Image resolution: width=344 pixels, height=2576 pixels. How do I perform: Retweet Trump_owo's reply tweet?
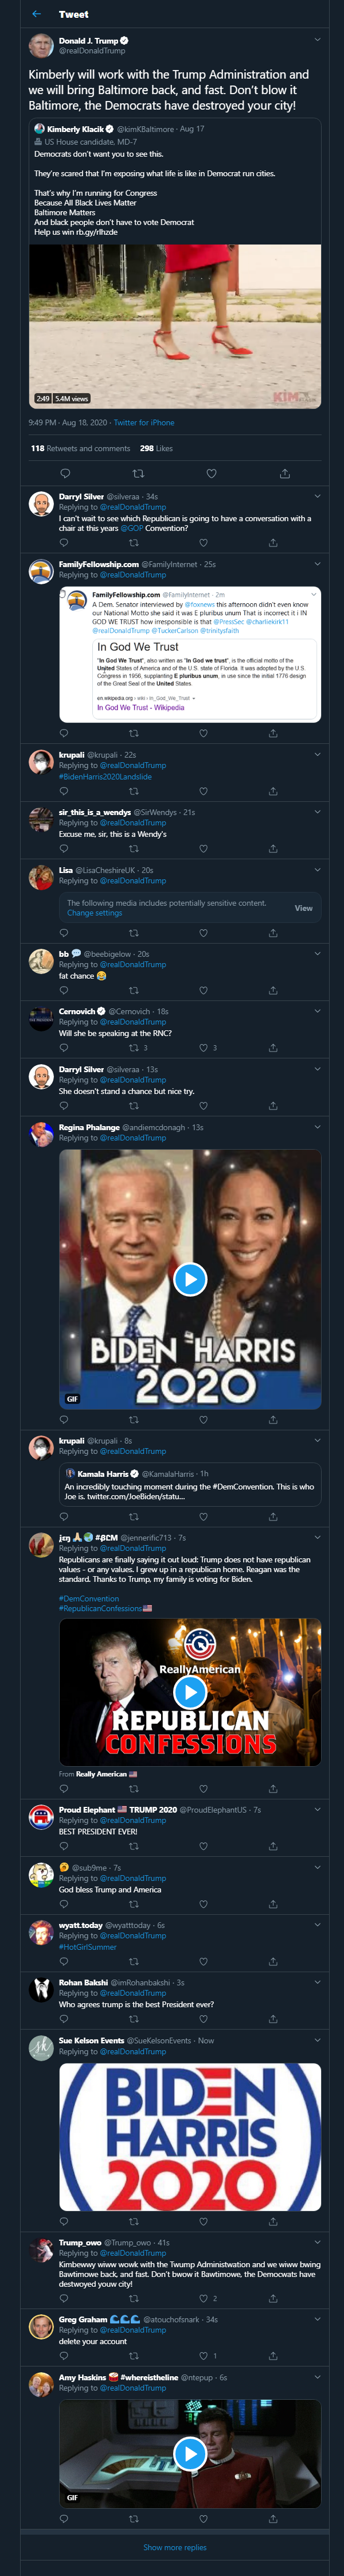(x=133, y=2299)
